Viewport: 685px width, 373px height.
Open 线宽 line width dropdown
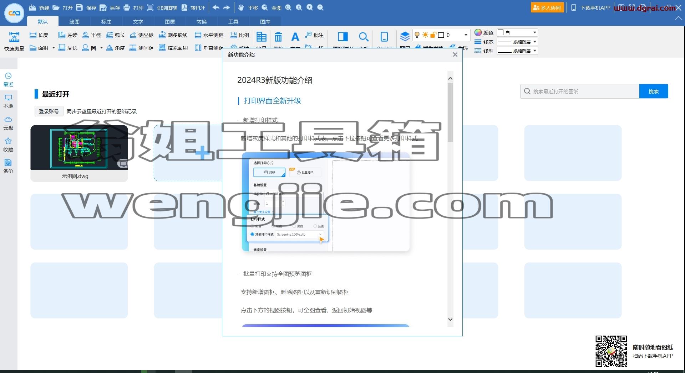(x=517, y=42)
